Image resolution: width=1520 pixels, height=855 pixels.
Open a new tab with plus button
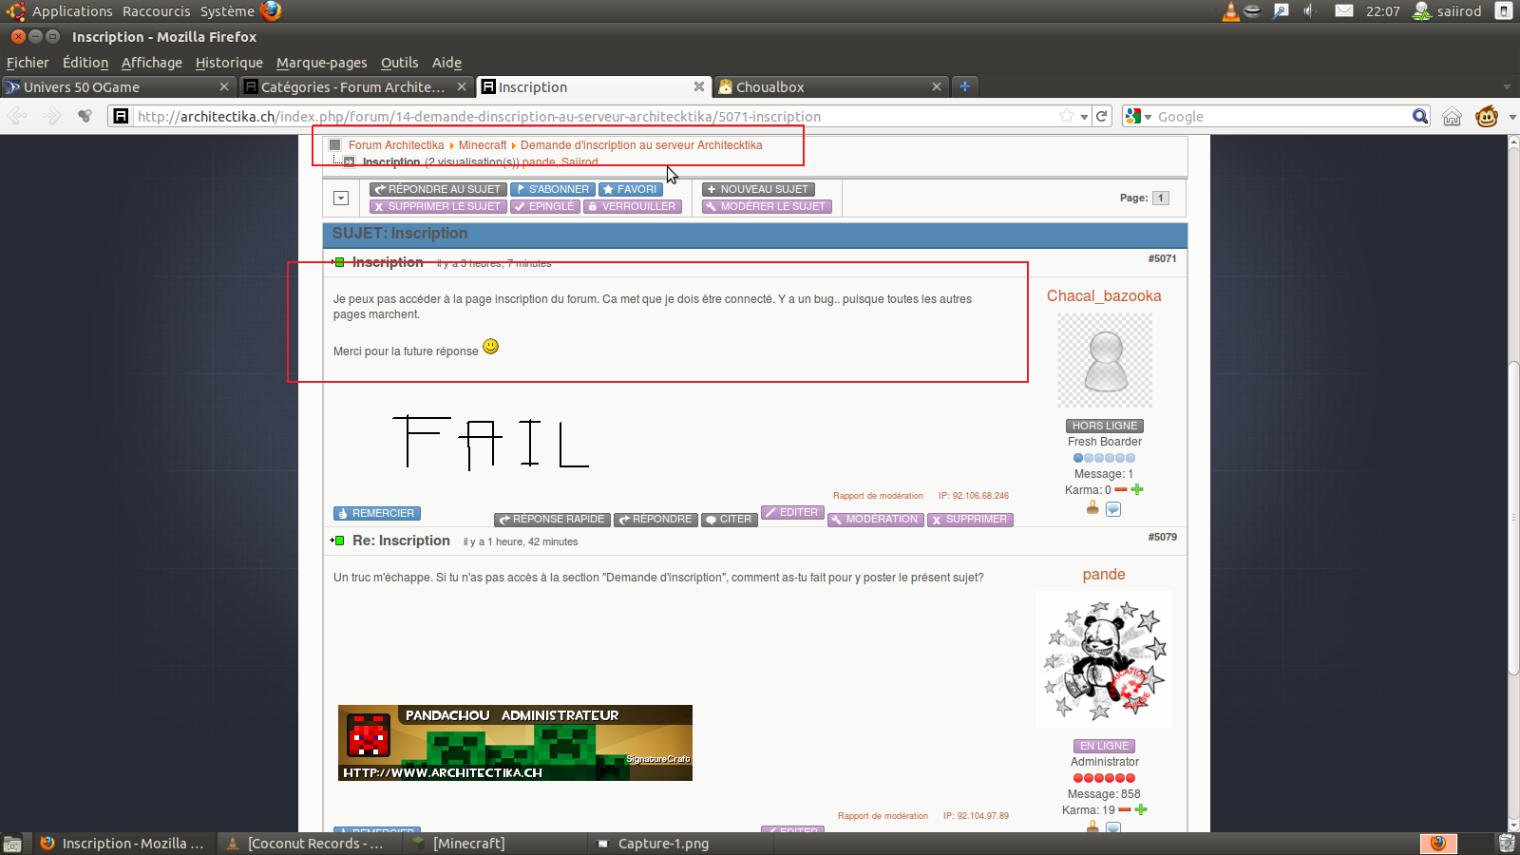pyautogui.click(x=964, y=86)
